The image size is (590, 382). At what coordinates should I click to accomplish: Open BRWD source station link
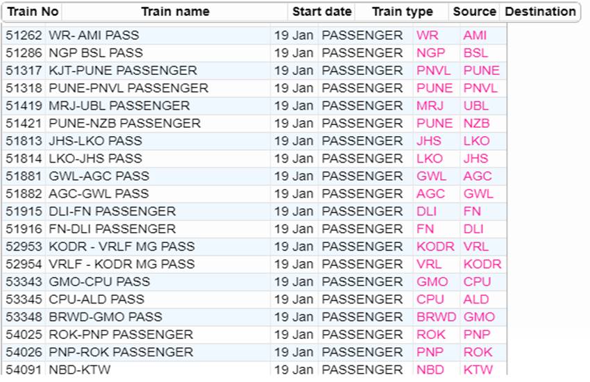coord(436,317)
